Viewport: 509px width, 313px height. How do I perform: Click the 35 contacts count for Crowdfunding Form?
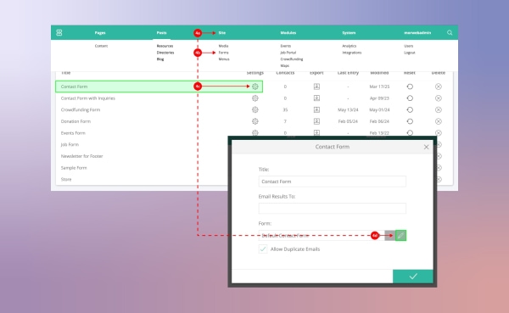[x=285, y=109]
